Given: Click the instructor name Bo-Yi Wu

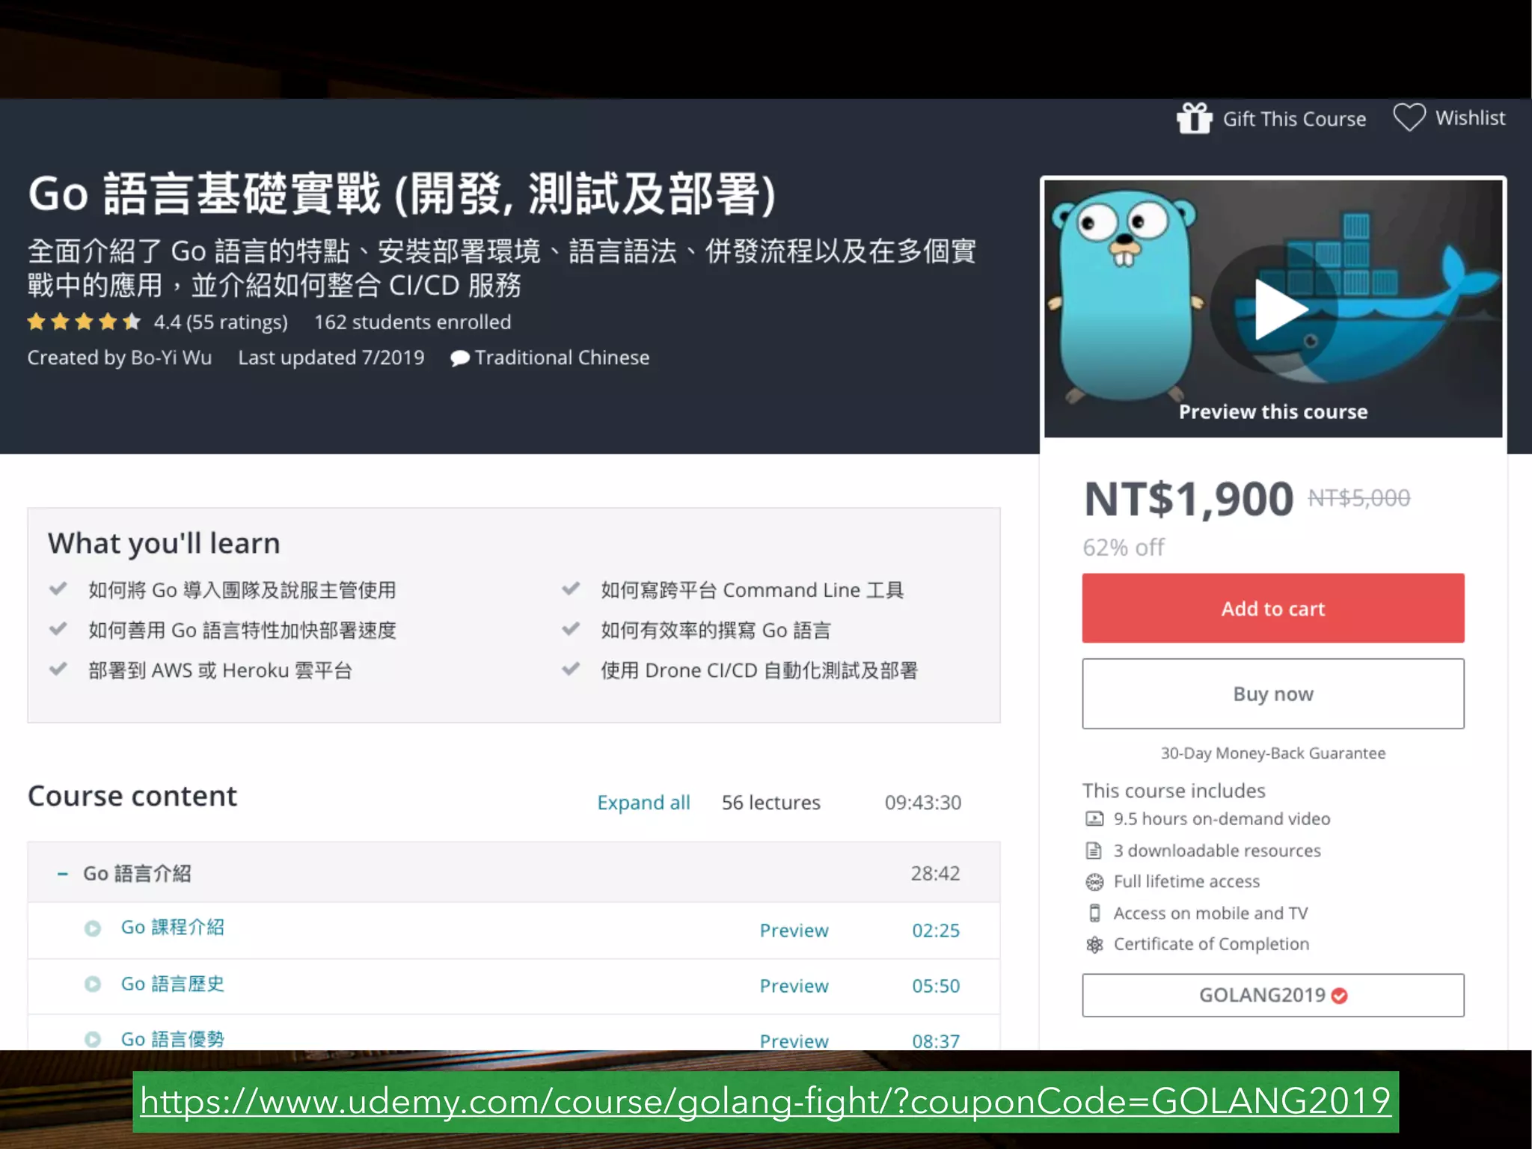Looking at the screenshot, I should [x=171, y=358].
